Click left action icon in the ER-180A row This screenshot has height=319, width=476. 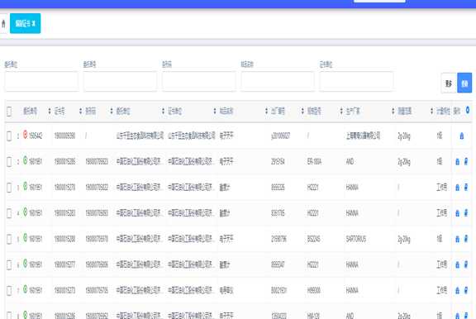(458, 162)
